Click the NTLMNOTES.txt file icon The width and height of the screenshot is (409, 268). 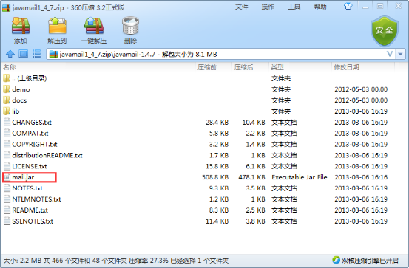tap(7, 199)
